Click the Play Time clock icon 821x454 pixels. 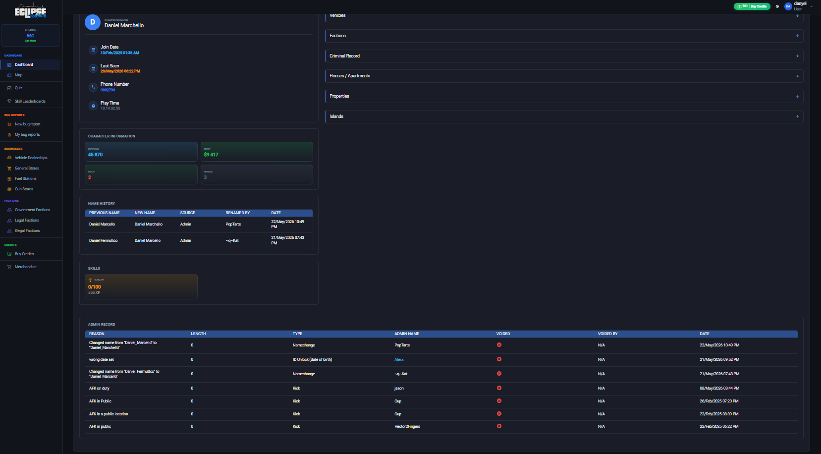click(x=93, y=106)
